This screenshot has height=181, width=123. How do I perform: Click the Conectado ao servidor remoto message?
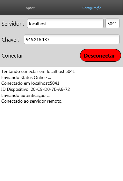[32, 101]
